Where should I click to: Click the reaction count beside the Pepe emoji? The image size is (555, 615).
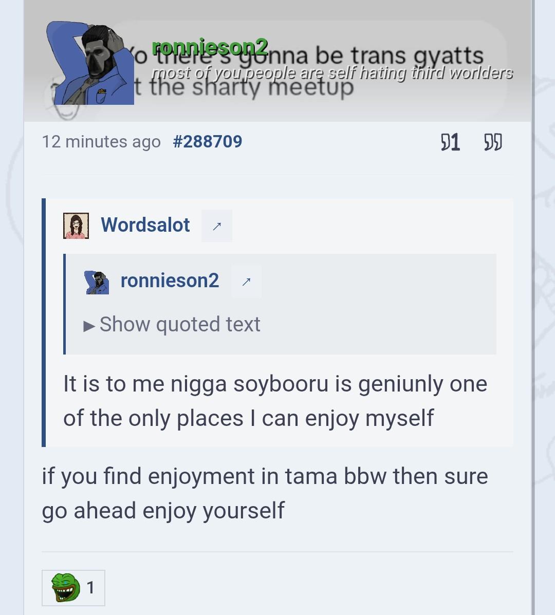coord(90,588)
